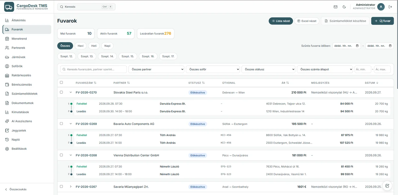The width and height of the screenshot is (398, 195).
Task: Switch to the Havi period tab
Action: 81,46
